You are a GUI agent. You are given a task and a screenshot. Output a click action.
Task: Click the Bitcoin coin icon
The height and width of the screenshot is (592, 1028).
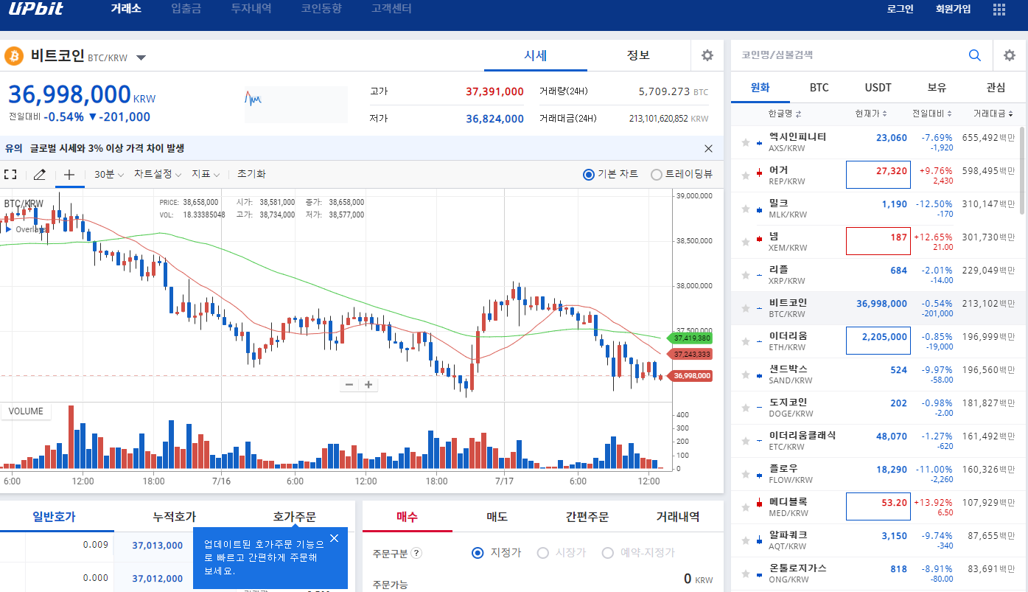pyautogui.click(x=15, y=56)
